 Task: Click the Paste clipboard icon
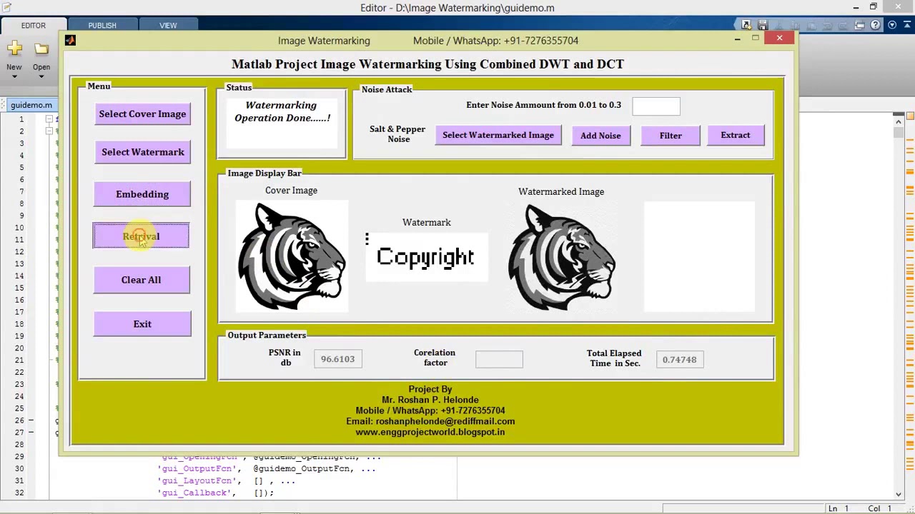point(811,25)
